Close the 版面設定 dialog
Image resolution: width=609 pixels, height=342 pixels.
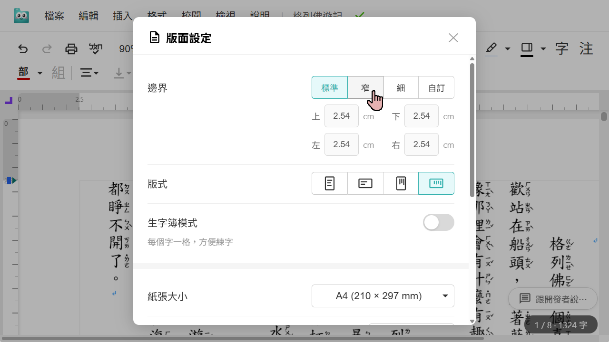point(453,38)
